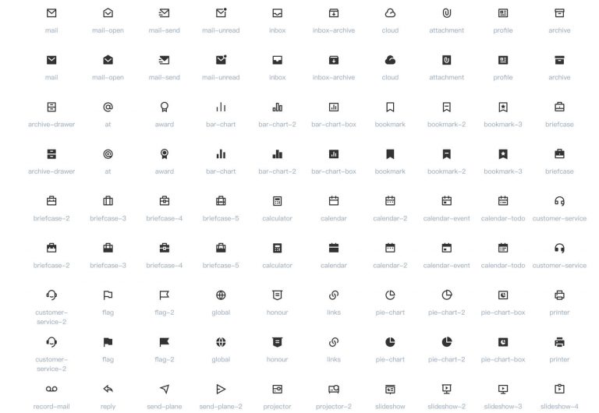This screenshot has width=599, height=413.
Task: Click the filled bar-chart-box icon
Action: point(334,154)
